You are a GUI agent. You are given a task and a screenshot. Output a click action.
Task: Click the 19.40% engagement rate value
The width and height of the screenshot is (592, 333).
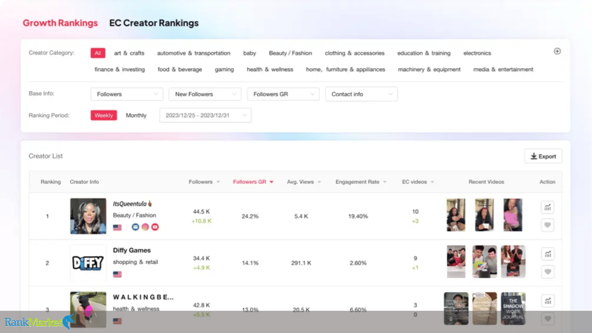pos(358,216)
